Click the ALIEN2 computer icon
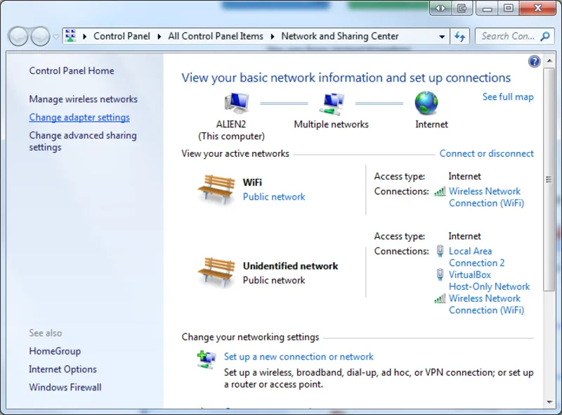562x415 pixels. 236,103
